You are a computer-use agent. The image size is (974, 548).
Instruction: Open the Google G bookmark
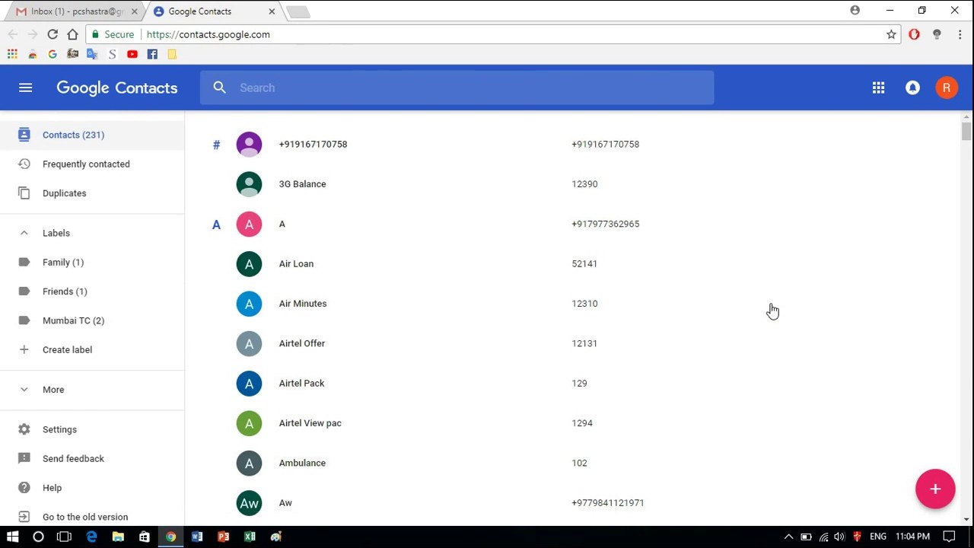[53, 54]
